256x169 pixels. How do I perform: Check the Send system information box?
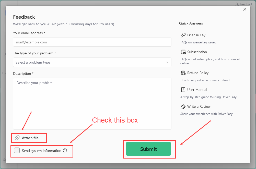click(17, 151)
